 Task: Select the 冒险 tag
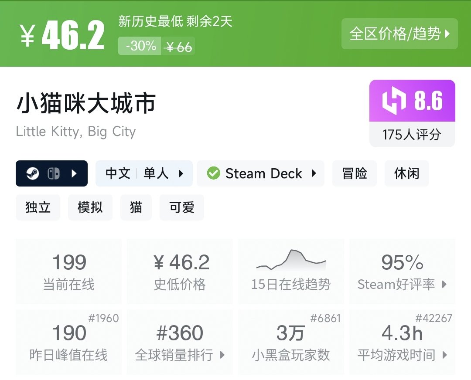[354, 173]
